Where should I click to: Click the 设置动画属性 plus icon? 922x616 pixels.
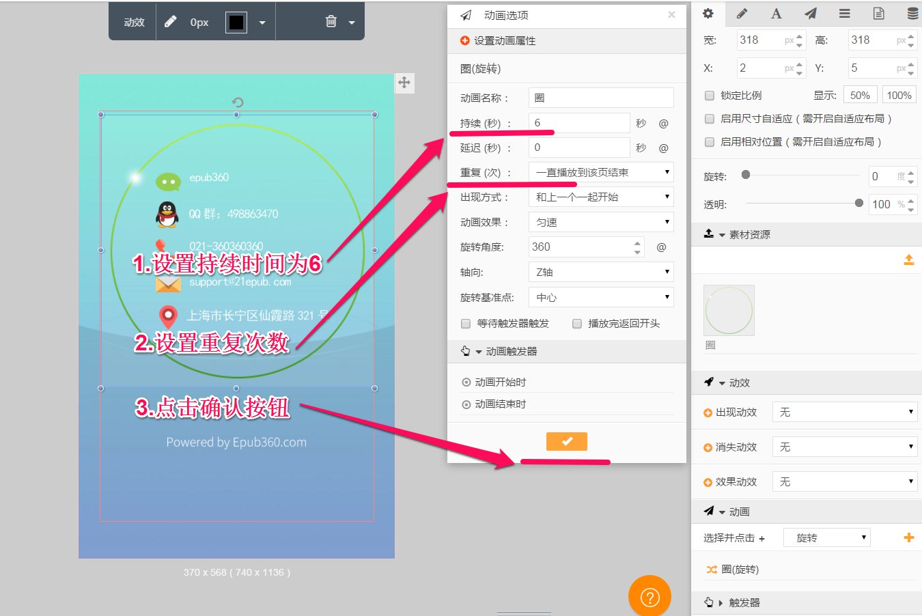pos(465,40)
